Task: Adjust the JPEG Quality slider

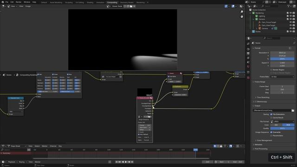Action: [282, 128]
